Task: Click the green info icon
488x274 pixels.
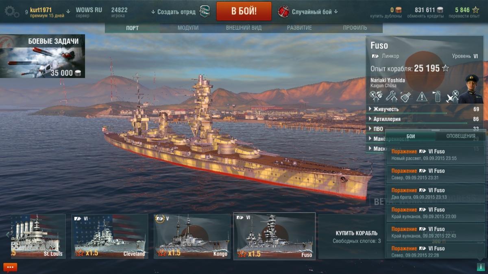Action: coord(480,267)
